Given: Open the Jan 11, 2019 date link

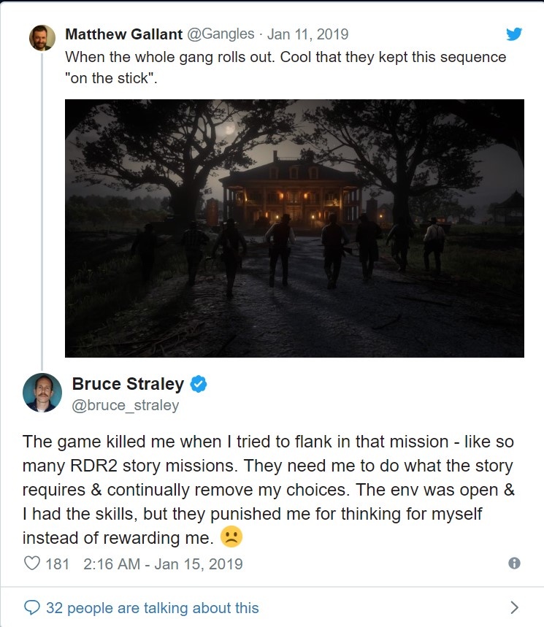Looking at the screenshot, I should tap(307, 34).
